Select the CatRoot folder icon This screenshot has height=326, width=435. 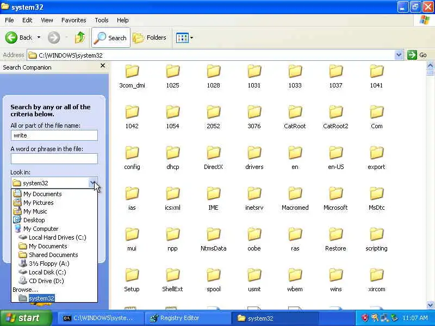(295, 112)
